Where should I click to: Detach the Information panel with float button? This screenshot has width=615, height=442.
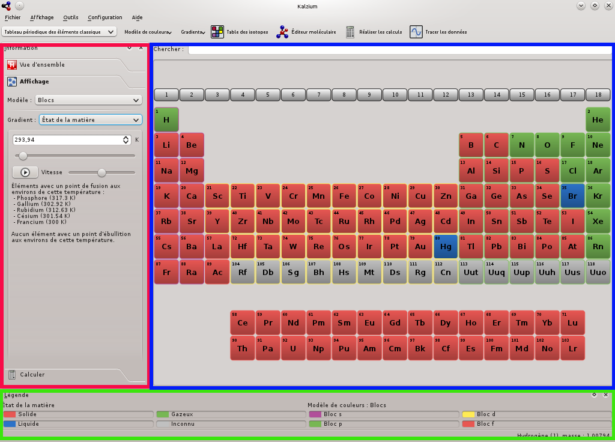[x=130, y=48]
